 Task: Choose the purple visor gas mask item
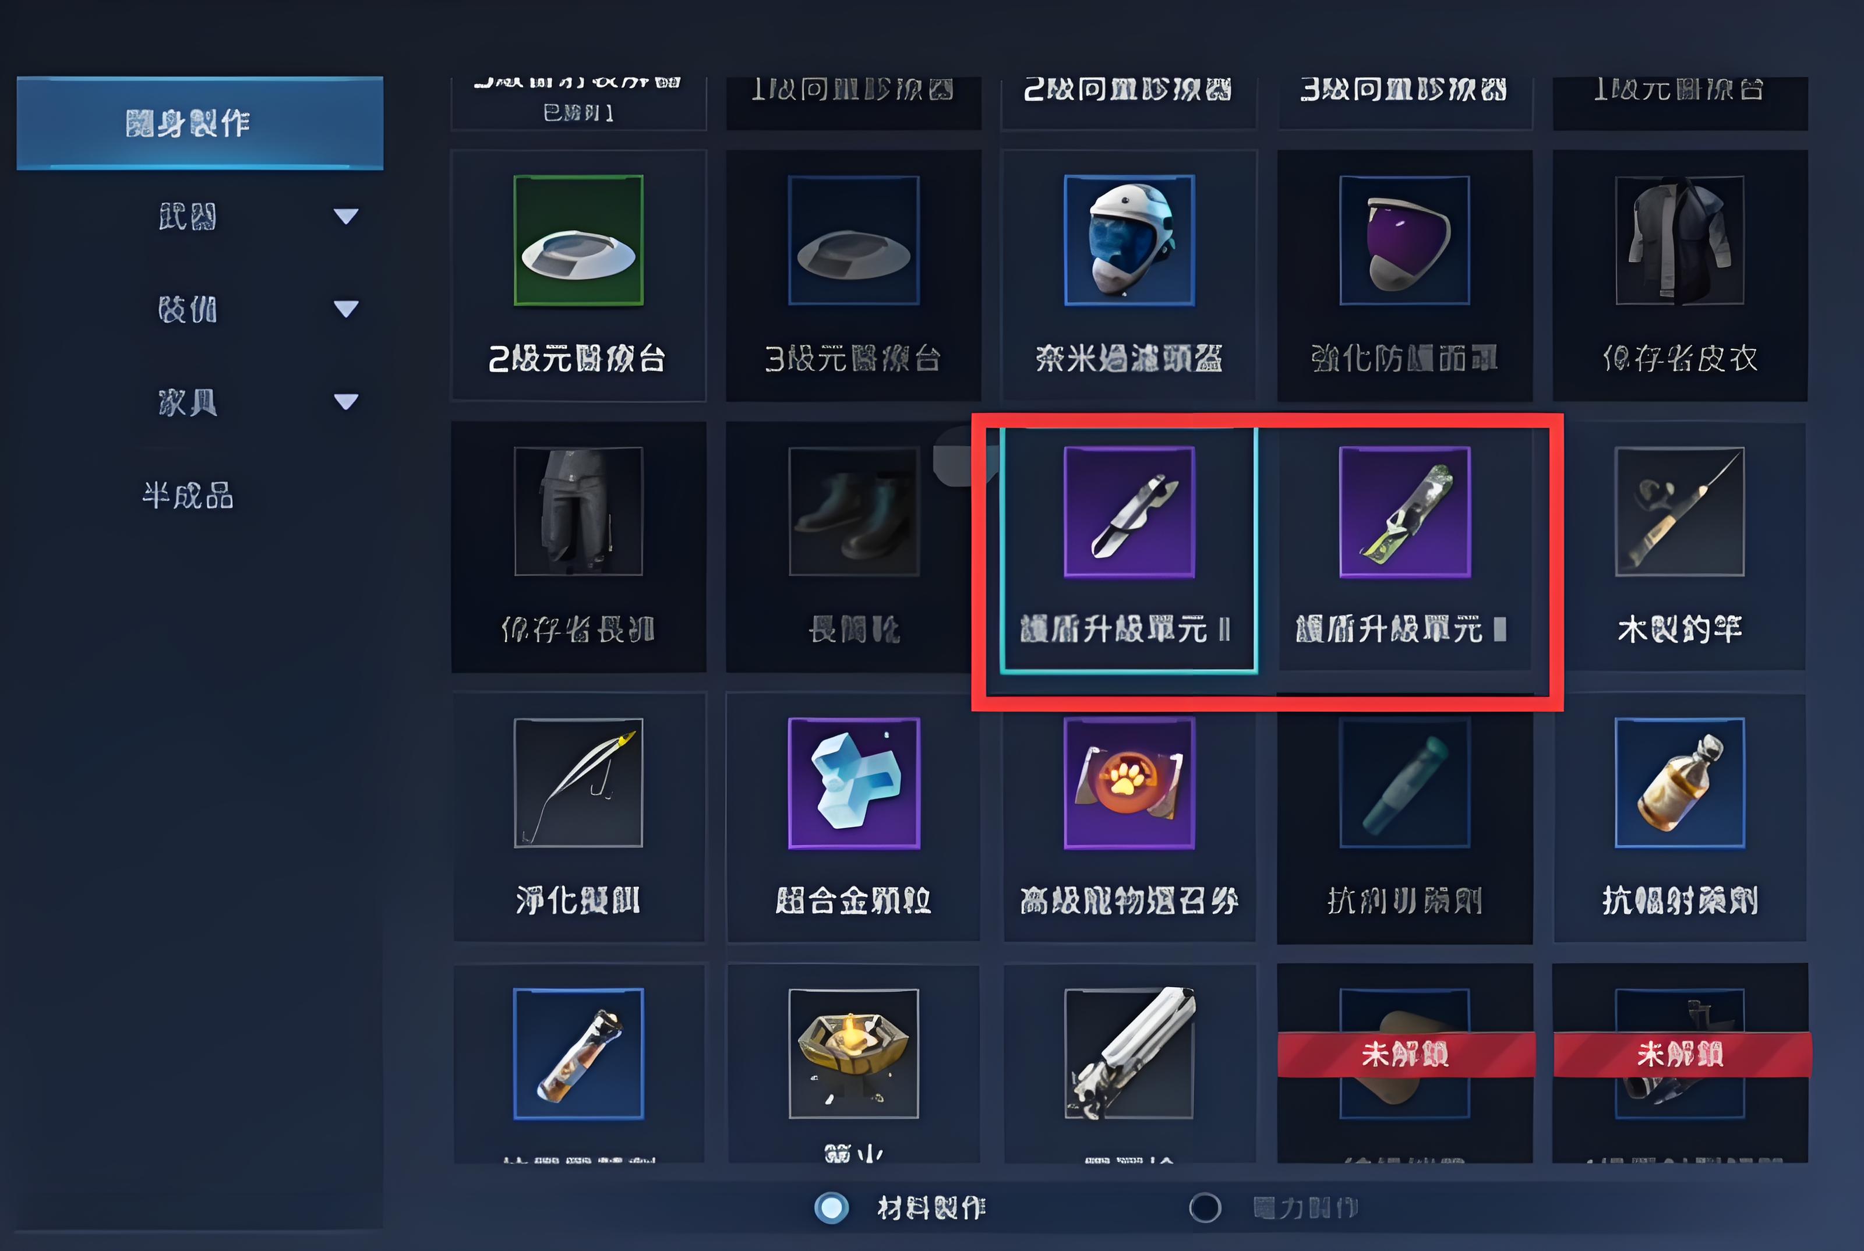coord(1404,275)
